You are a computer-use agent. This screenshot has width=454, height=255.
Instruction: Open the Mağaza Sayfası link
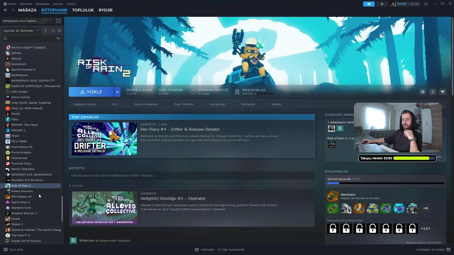(85, 104)
